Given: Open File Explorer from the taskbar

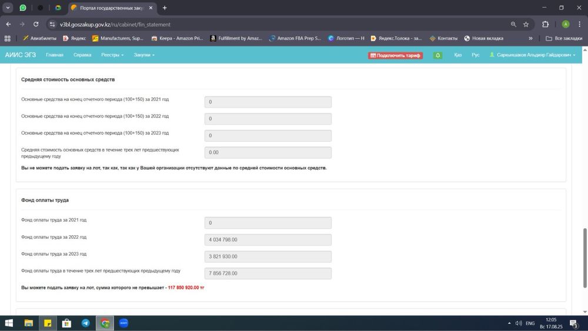Looking at the screenshot, I should coord(28,323).
